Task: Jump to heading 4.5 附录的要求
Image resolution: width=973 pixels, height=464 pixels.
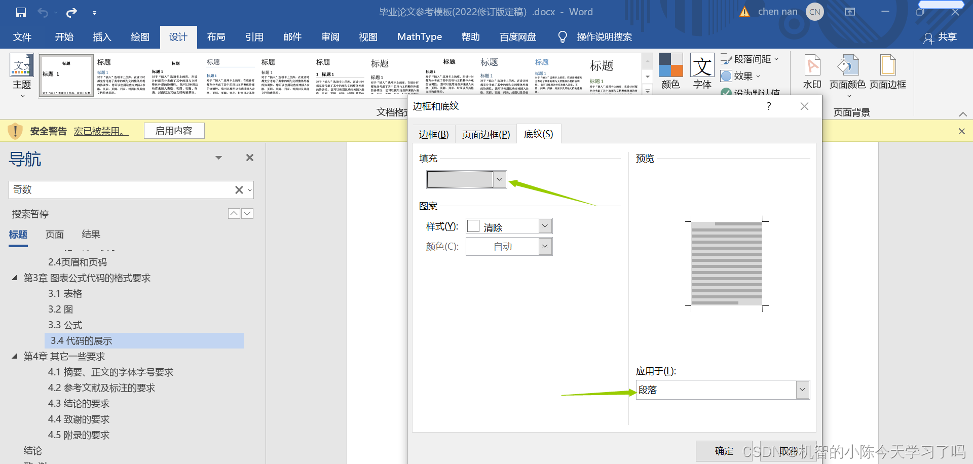Action: tap(79, 435)
